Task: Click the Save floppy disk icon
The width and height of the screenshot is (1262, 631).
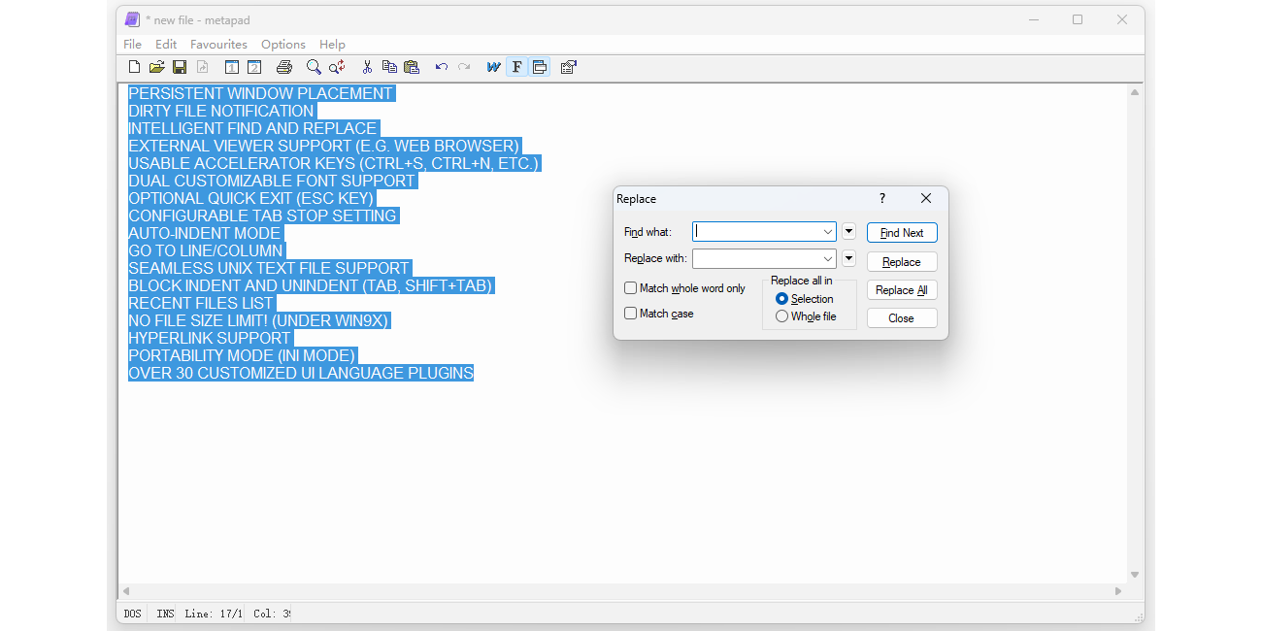Action: 180,67
